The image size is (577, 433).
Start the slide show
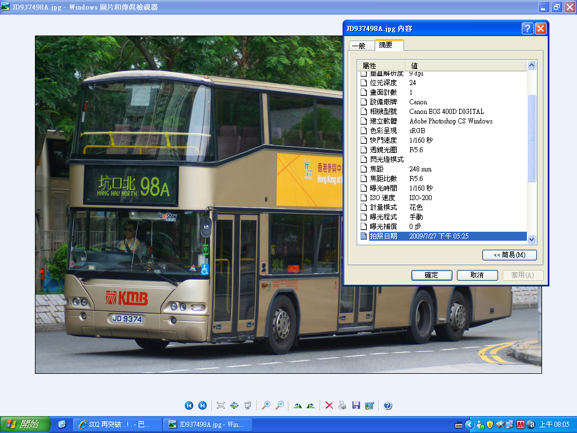248,405
